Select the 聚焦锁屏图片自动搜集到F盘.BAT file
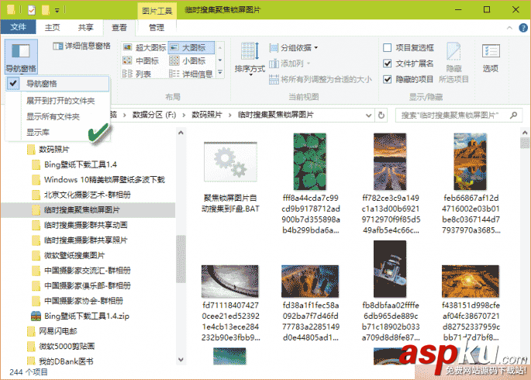The image size is (531, 380). (x=231, y=177)
